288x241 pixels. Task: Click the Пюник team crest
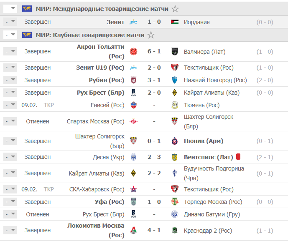coord(174,141)
